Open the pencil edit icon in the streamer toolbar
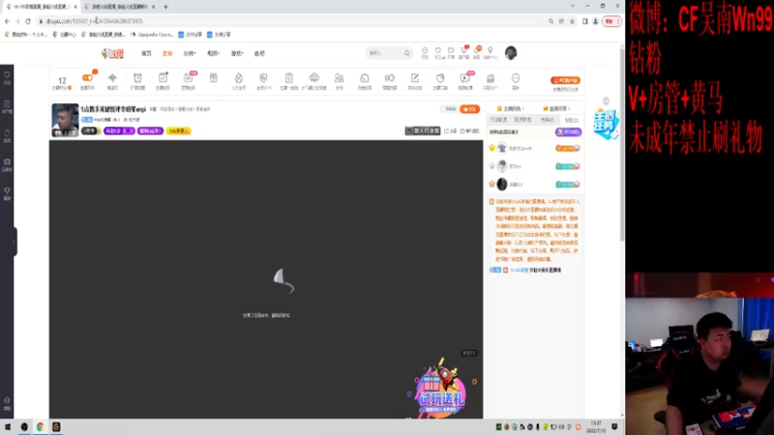Image resolution: width=774 pixels, height=435 pixels. click(x=415, y=78)
